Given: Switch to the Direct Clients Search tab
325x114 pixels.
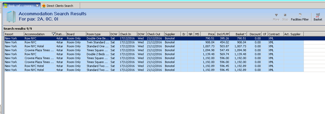Looking at the screenshot, I should pyautogui.click(x=60, y=6).
